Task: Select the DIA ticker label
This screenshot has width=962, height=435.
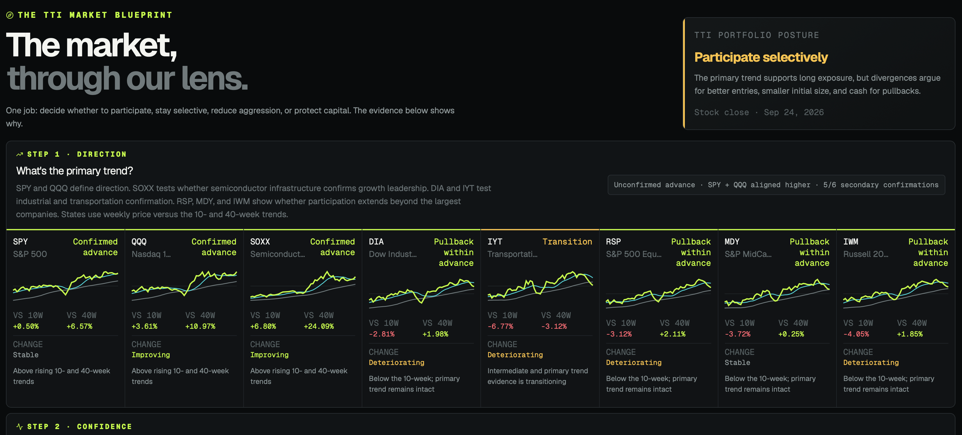Action: (x=376, y=242)
